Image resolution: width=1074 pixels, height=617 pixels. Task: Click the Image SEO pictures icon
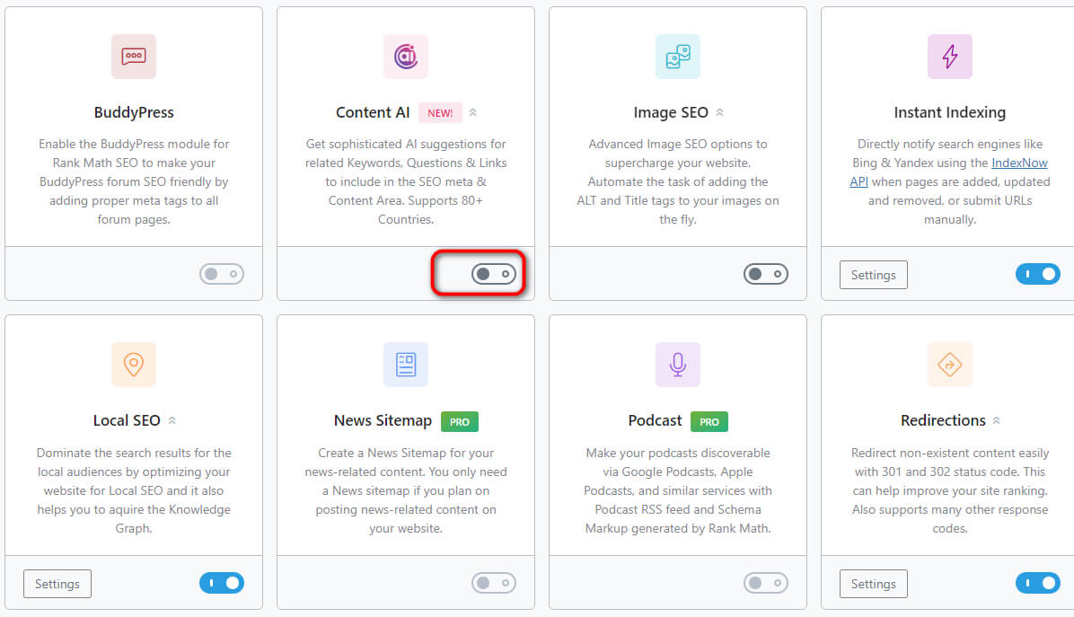[x=678, y=57]
